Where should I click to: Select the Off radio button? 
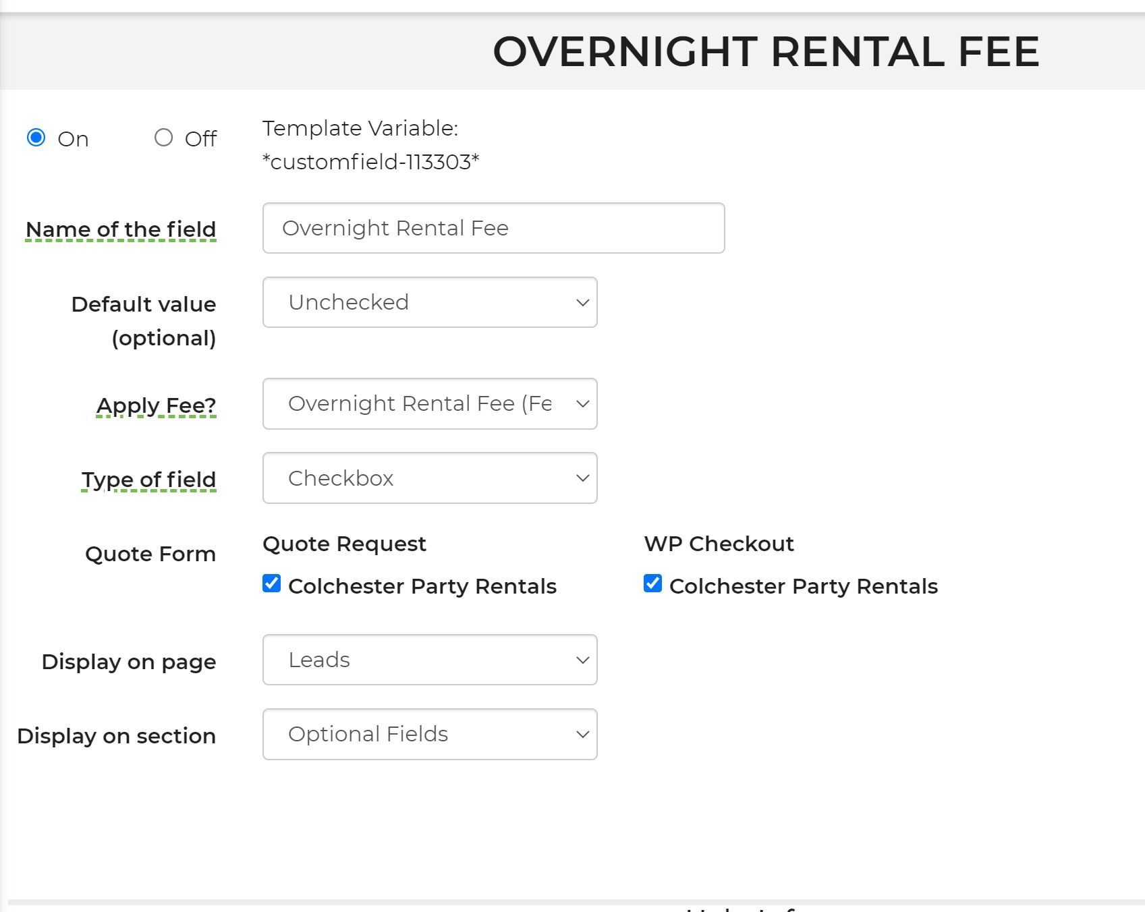tap(163, 138)
